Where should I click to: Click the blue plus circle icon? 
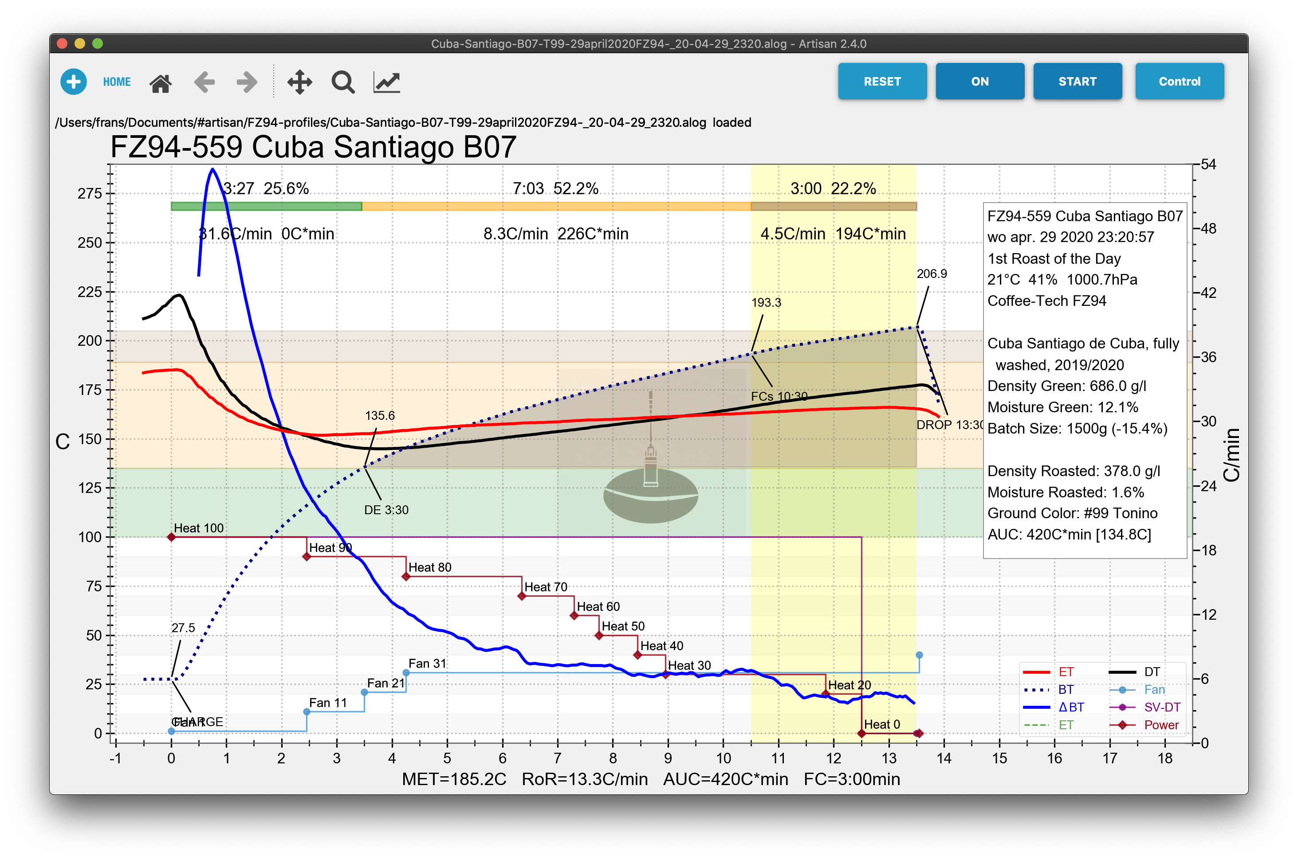tap(74, 82)
